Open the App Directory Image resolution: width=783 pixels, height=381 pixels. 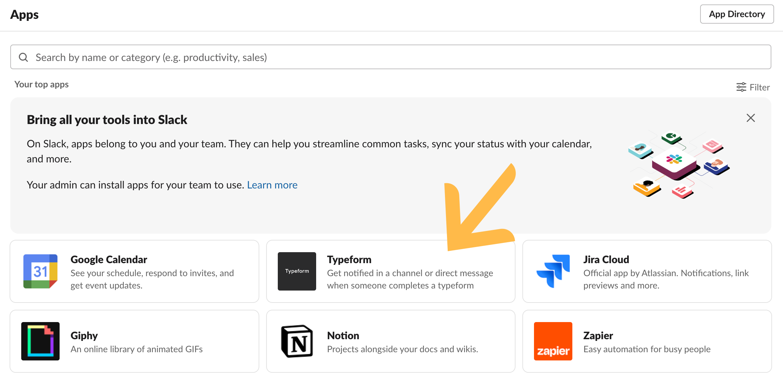coord(737,14)
